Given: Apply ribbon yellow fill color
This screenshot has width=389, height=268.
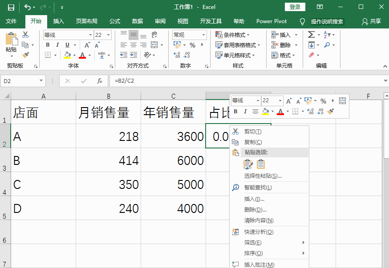Looking at the screenshot, I should coord(67,55).
